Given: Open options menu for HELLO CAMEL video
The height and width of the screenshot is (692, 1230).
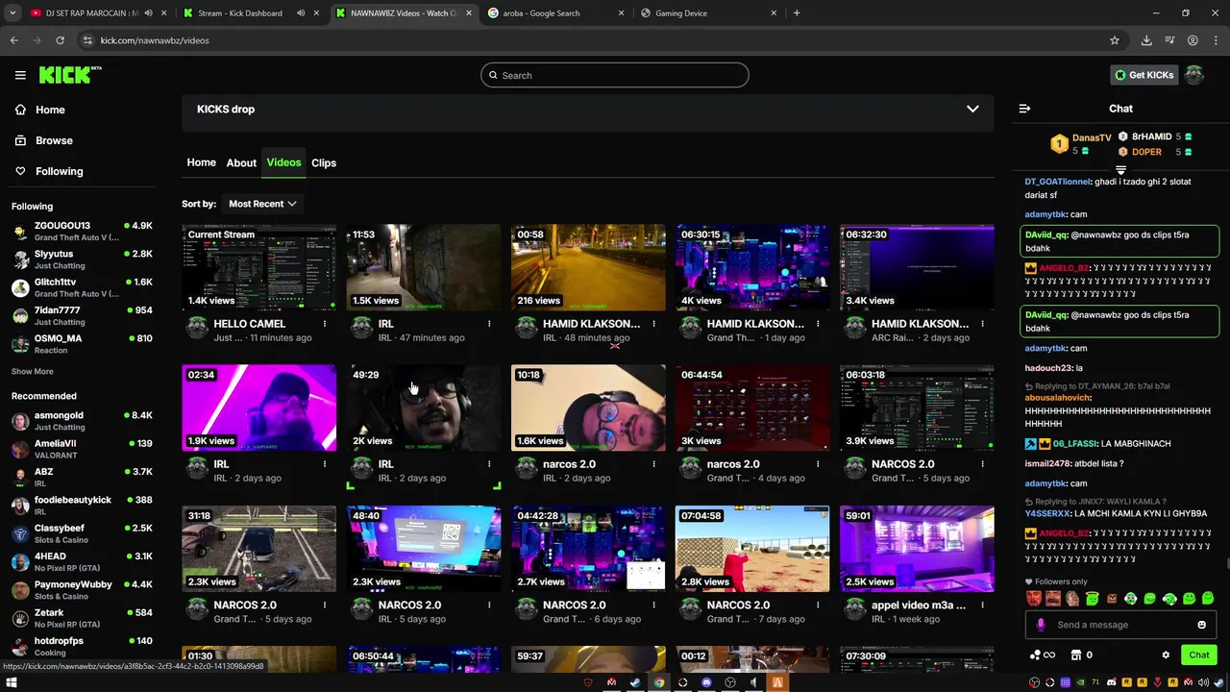Looking at the screenshot, I should coord(325,324).
